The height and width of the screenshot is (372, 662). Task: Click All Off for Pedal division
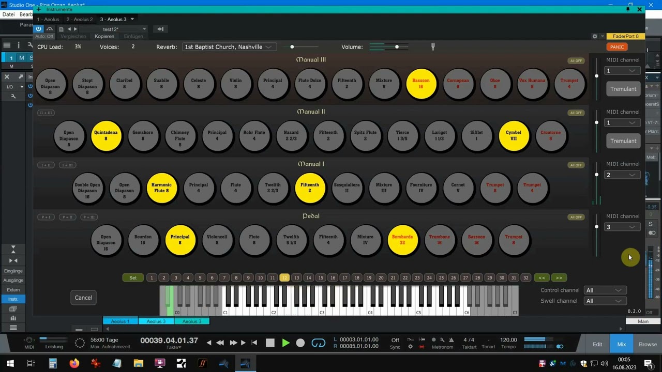(x=576, y=217)
